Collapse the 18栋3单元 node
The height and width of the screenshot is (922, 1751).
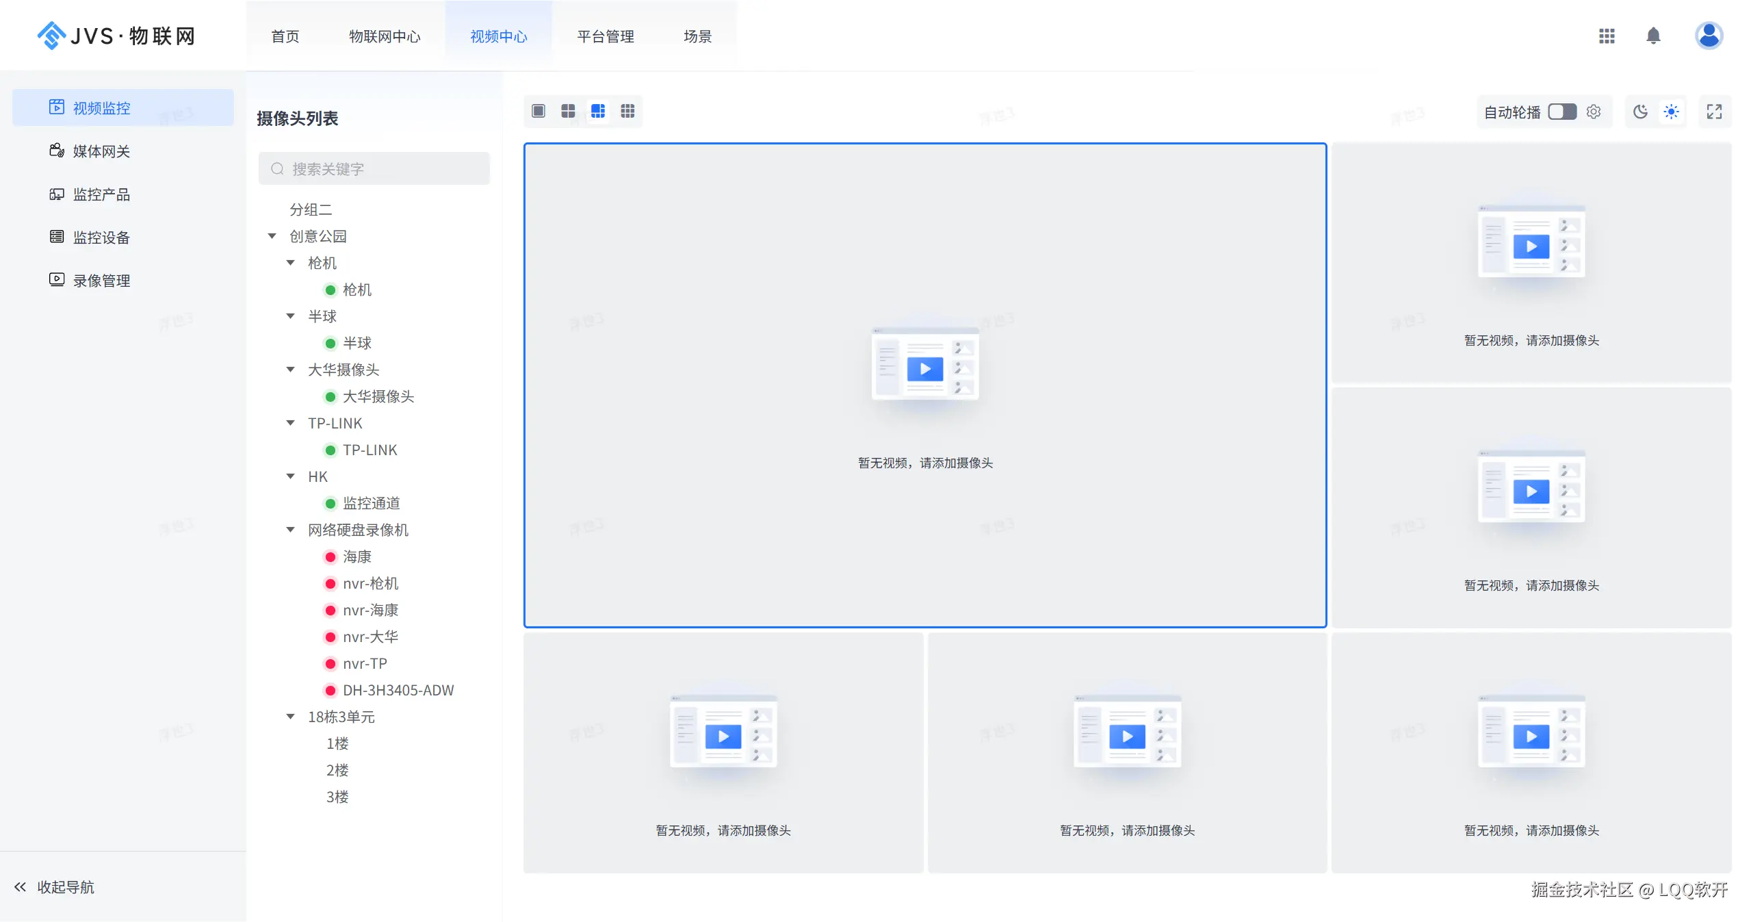[291, 717]
